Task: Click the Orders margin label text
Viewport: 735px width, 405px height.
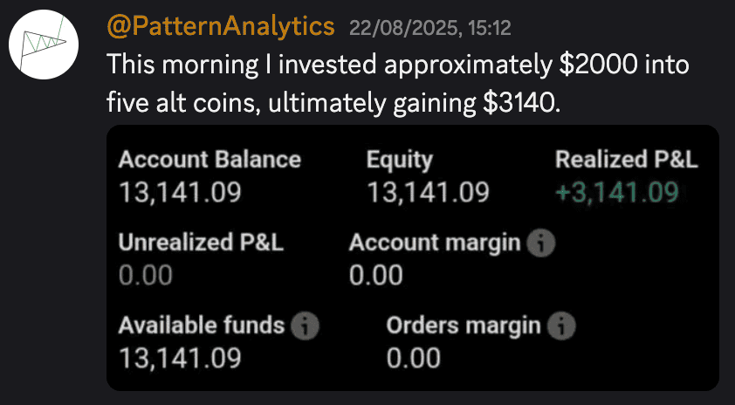Action: pos(464,326)
